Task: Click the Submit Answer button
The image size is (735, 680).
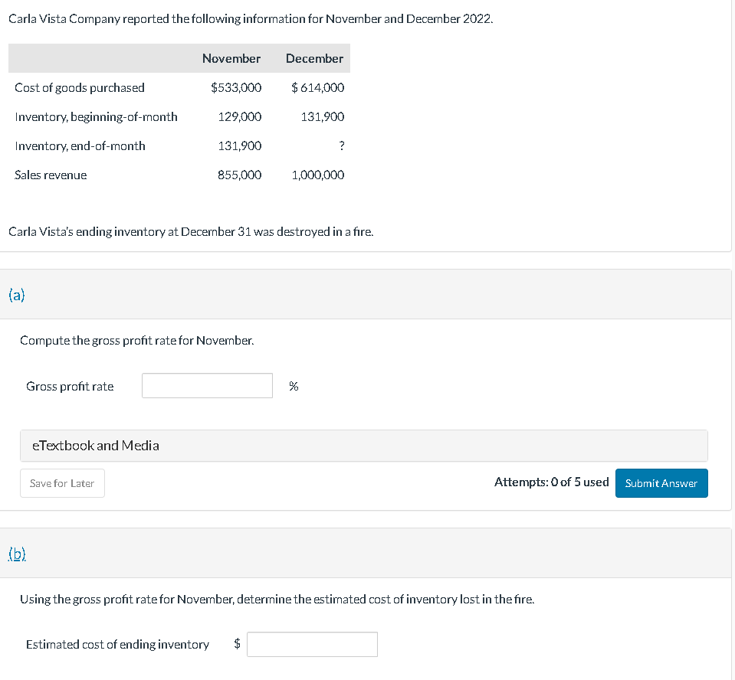Action: pyautogui.click(x=661, y=483)
